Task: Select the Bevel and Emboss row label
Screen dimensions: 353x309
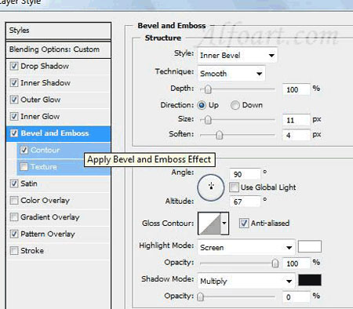Action: point(55,133)
